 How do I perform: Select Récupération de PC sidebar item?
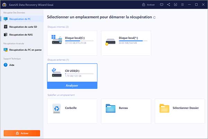(22, 19)
